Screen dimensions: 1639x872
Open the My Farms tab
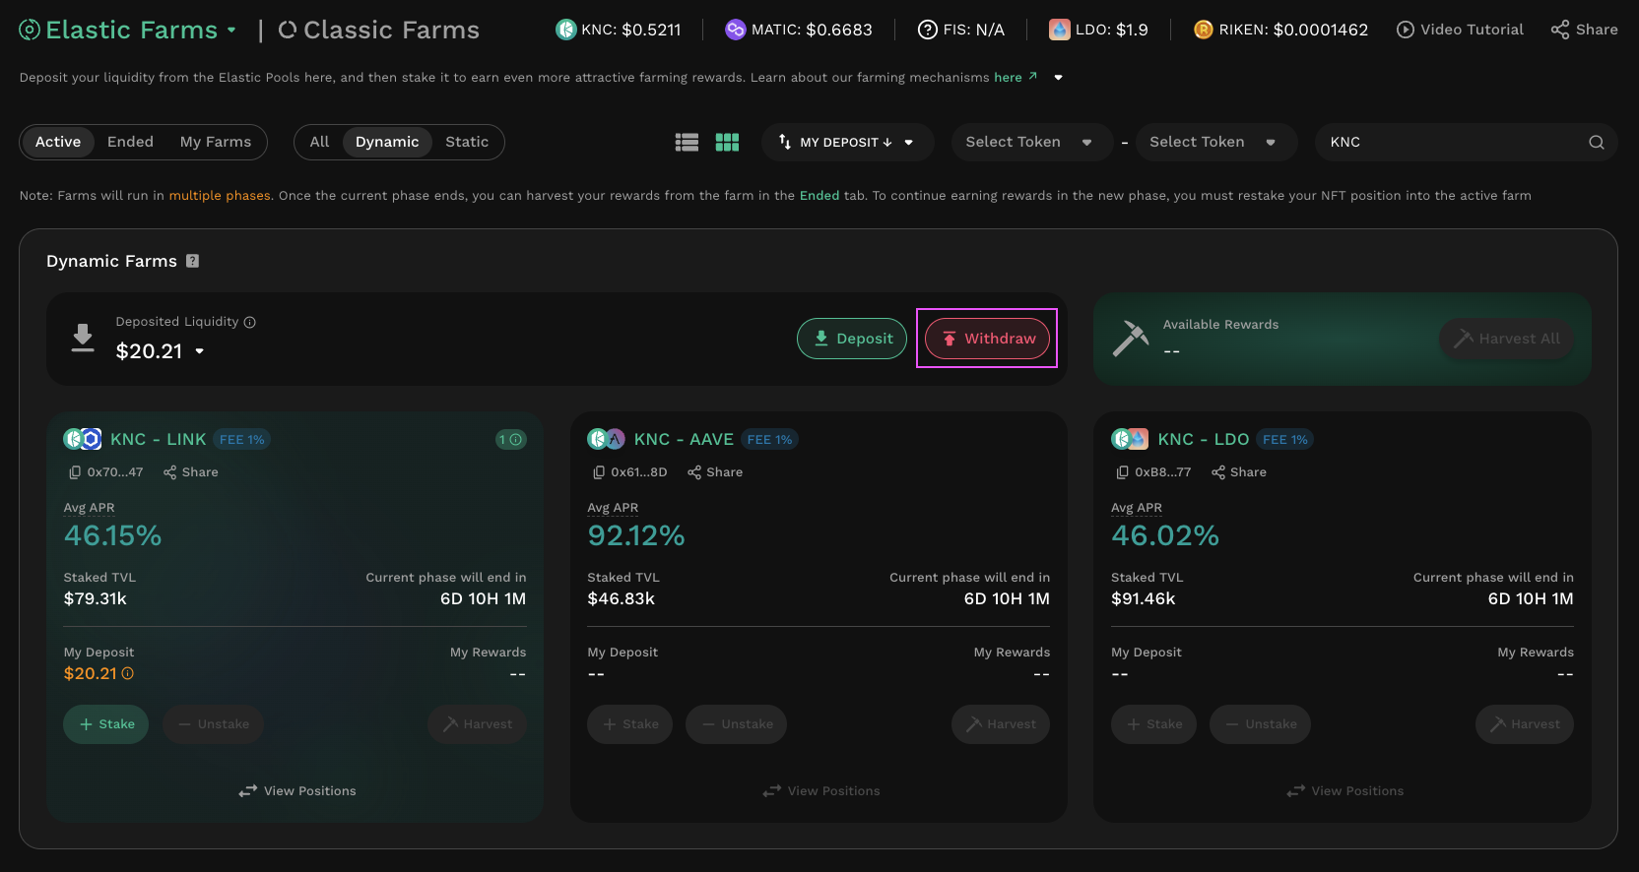tap(215, 142)
